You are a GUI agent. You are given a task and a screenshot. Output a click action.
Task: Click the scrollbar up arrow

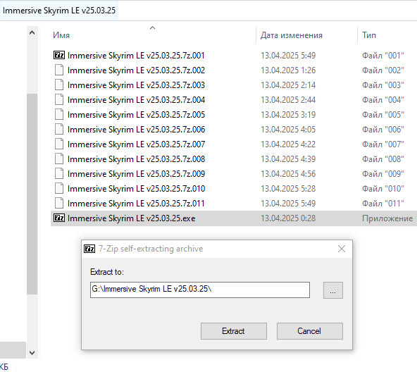32,32
